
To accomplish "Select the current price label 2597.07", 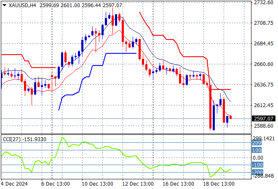I will (x=264, y=118).
